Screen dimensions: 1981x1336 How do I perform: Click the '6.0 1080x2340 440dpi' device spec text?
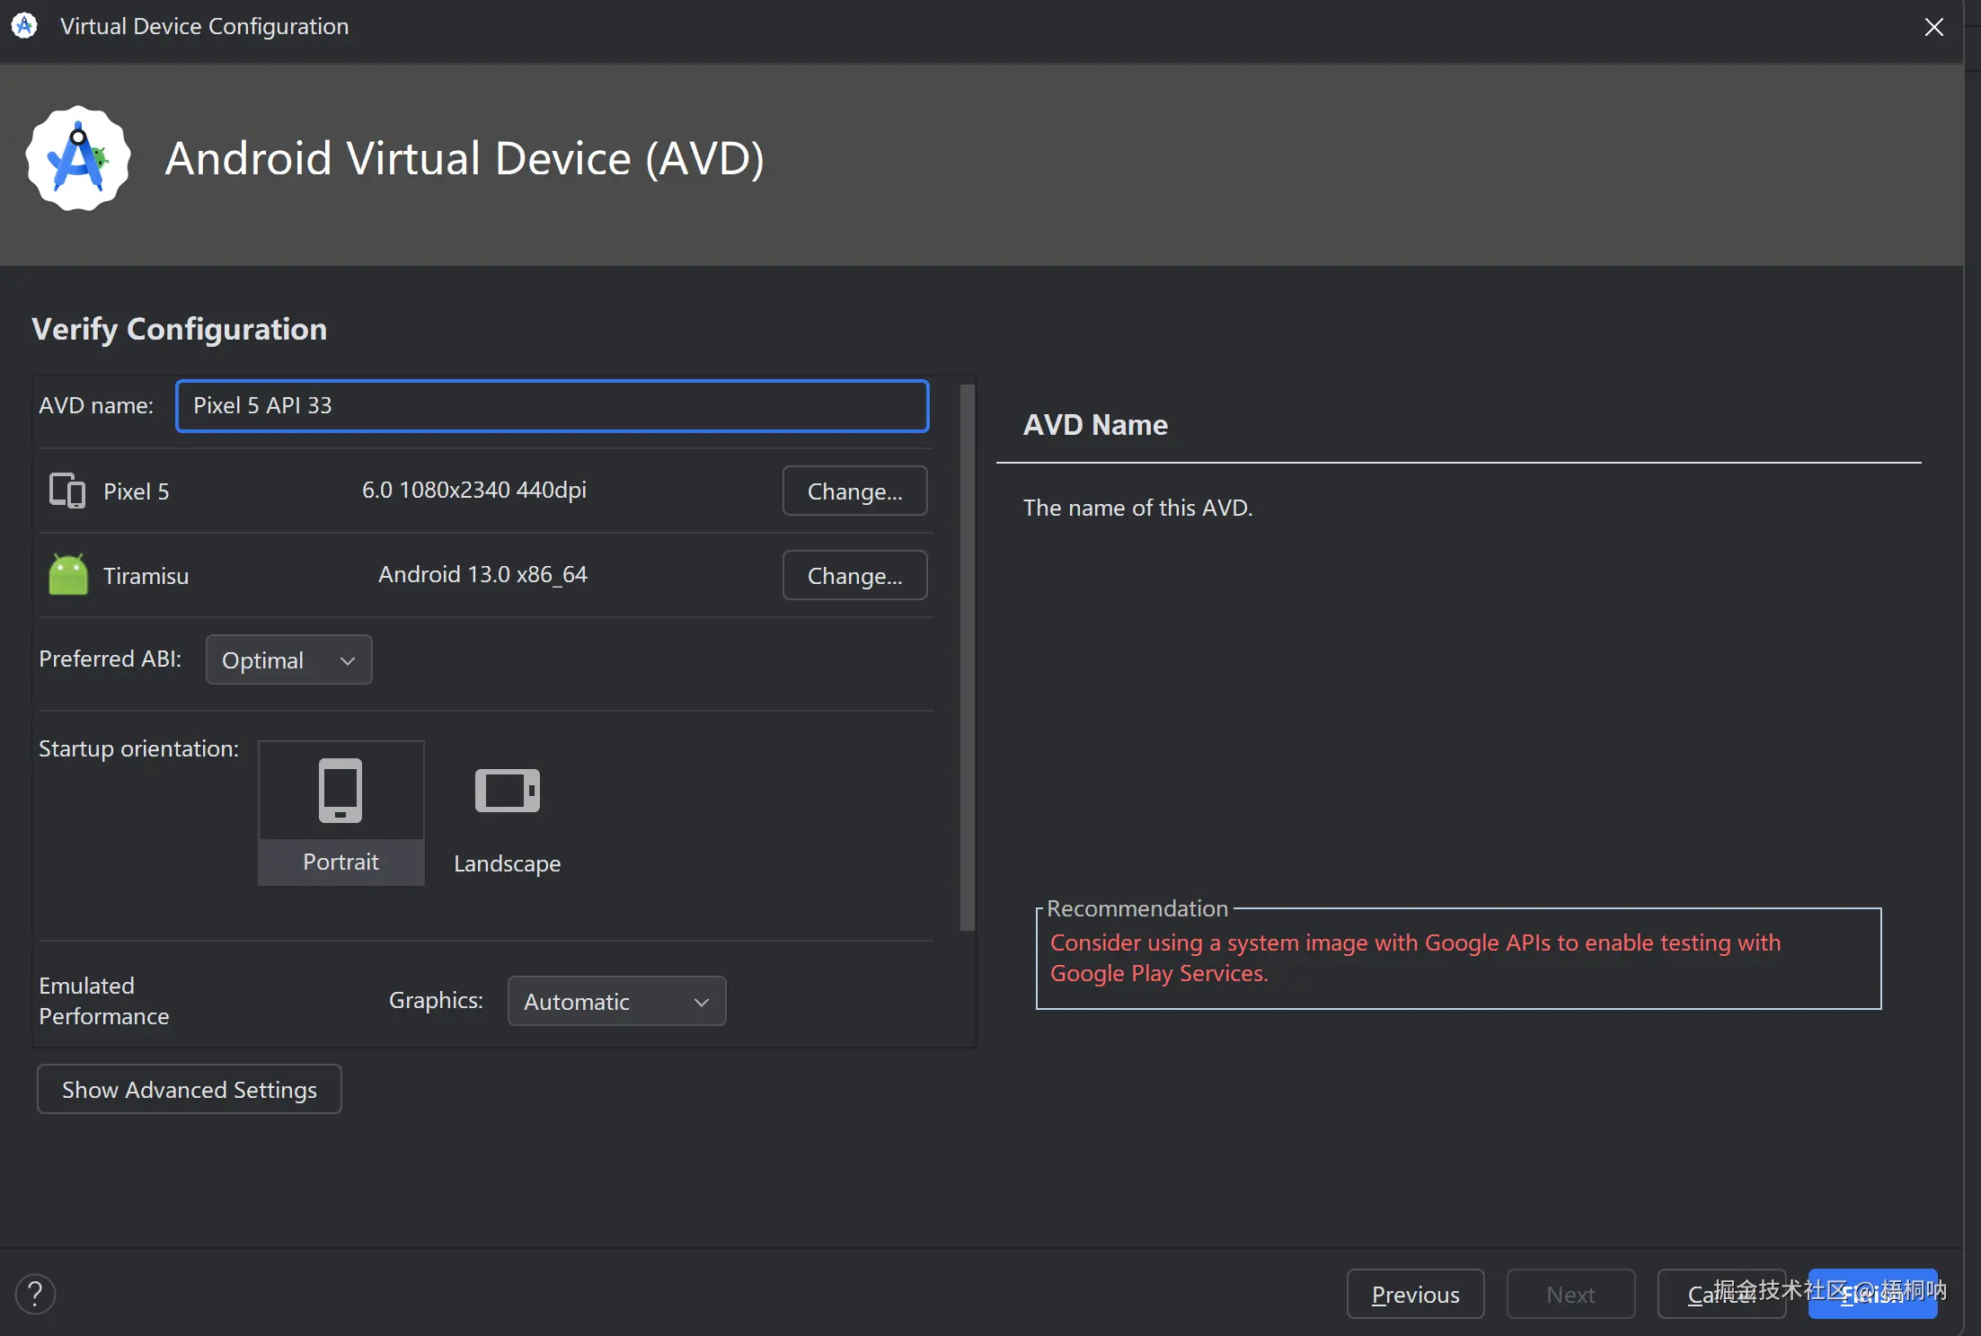click(474, 490)
